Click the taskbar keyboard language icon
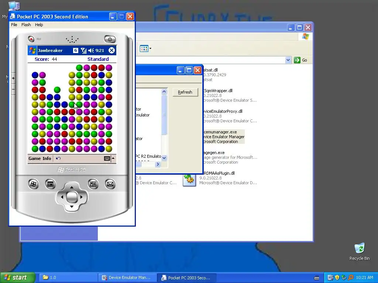The width and height of the screenshot is (378, 283). (x=317, y=278)
